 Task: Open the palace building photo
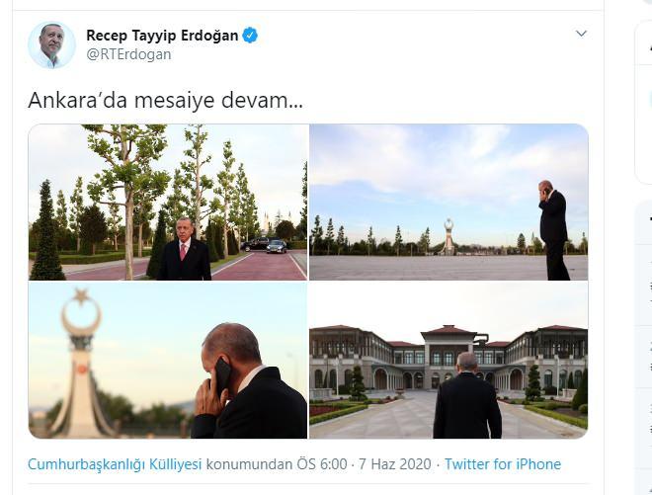pos(448,361)
